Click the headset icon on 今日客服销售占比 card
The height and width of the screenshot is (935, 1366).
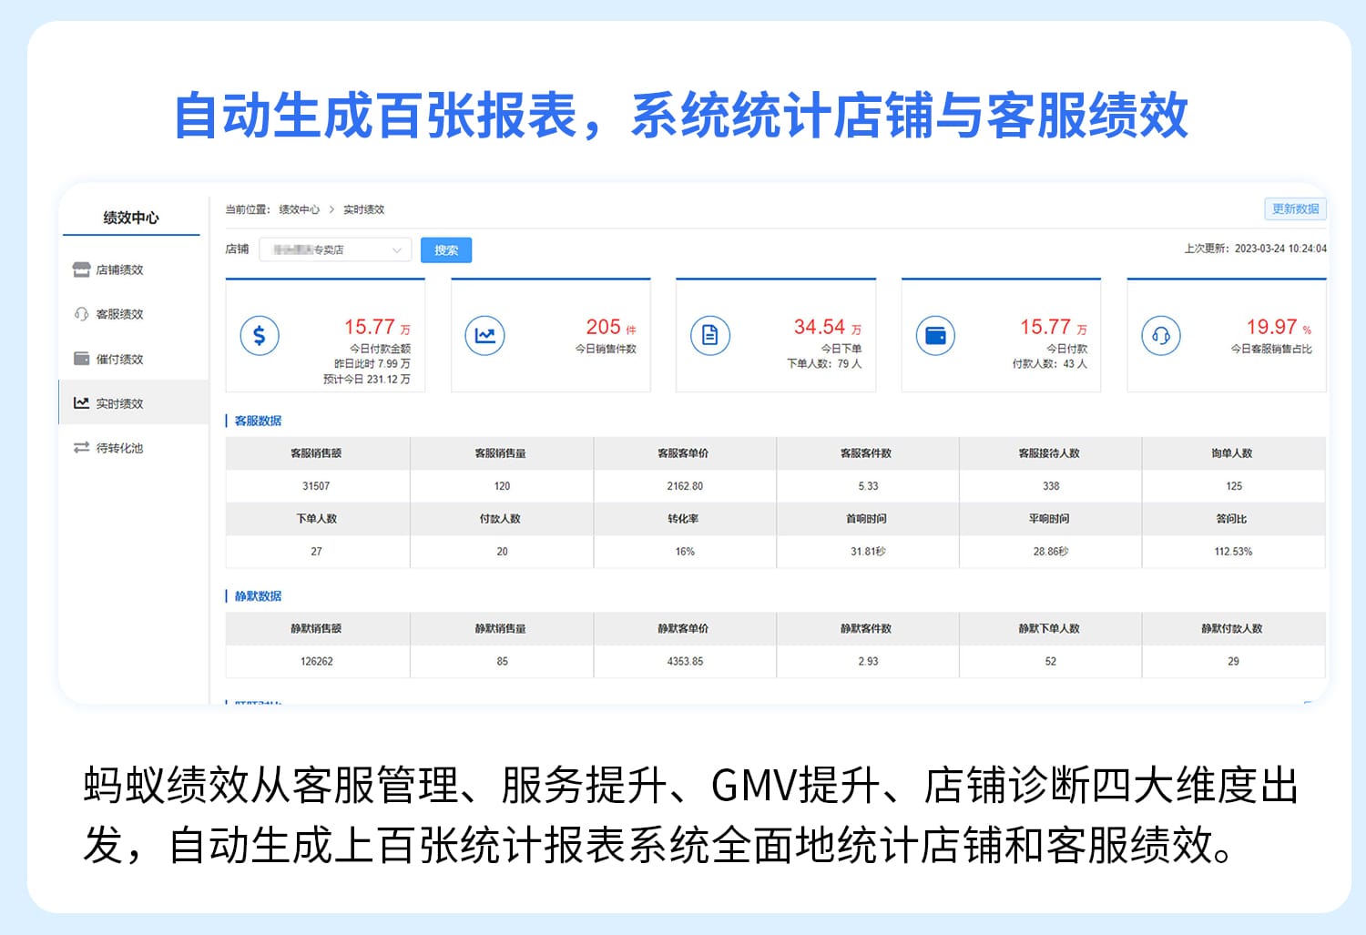[x=1159, y=335]
